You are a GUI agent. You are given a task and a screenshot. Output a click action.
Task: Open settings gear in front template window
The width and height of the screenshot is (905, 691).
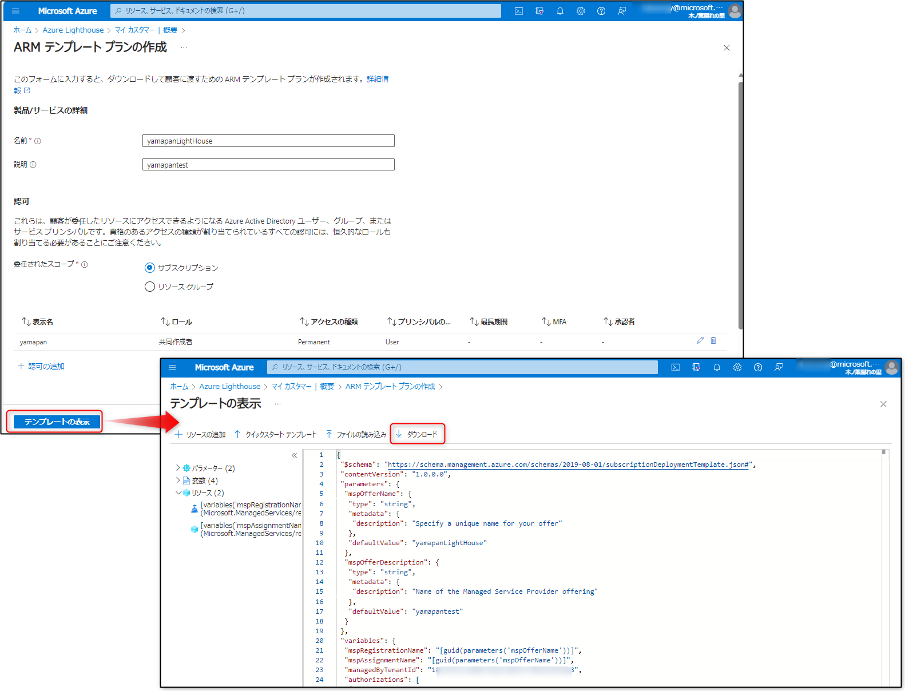pos(737,367)
